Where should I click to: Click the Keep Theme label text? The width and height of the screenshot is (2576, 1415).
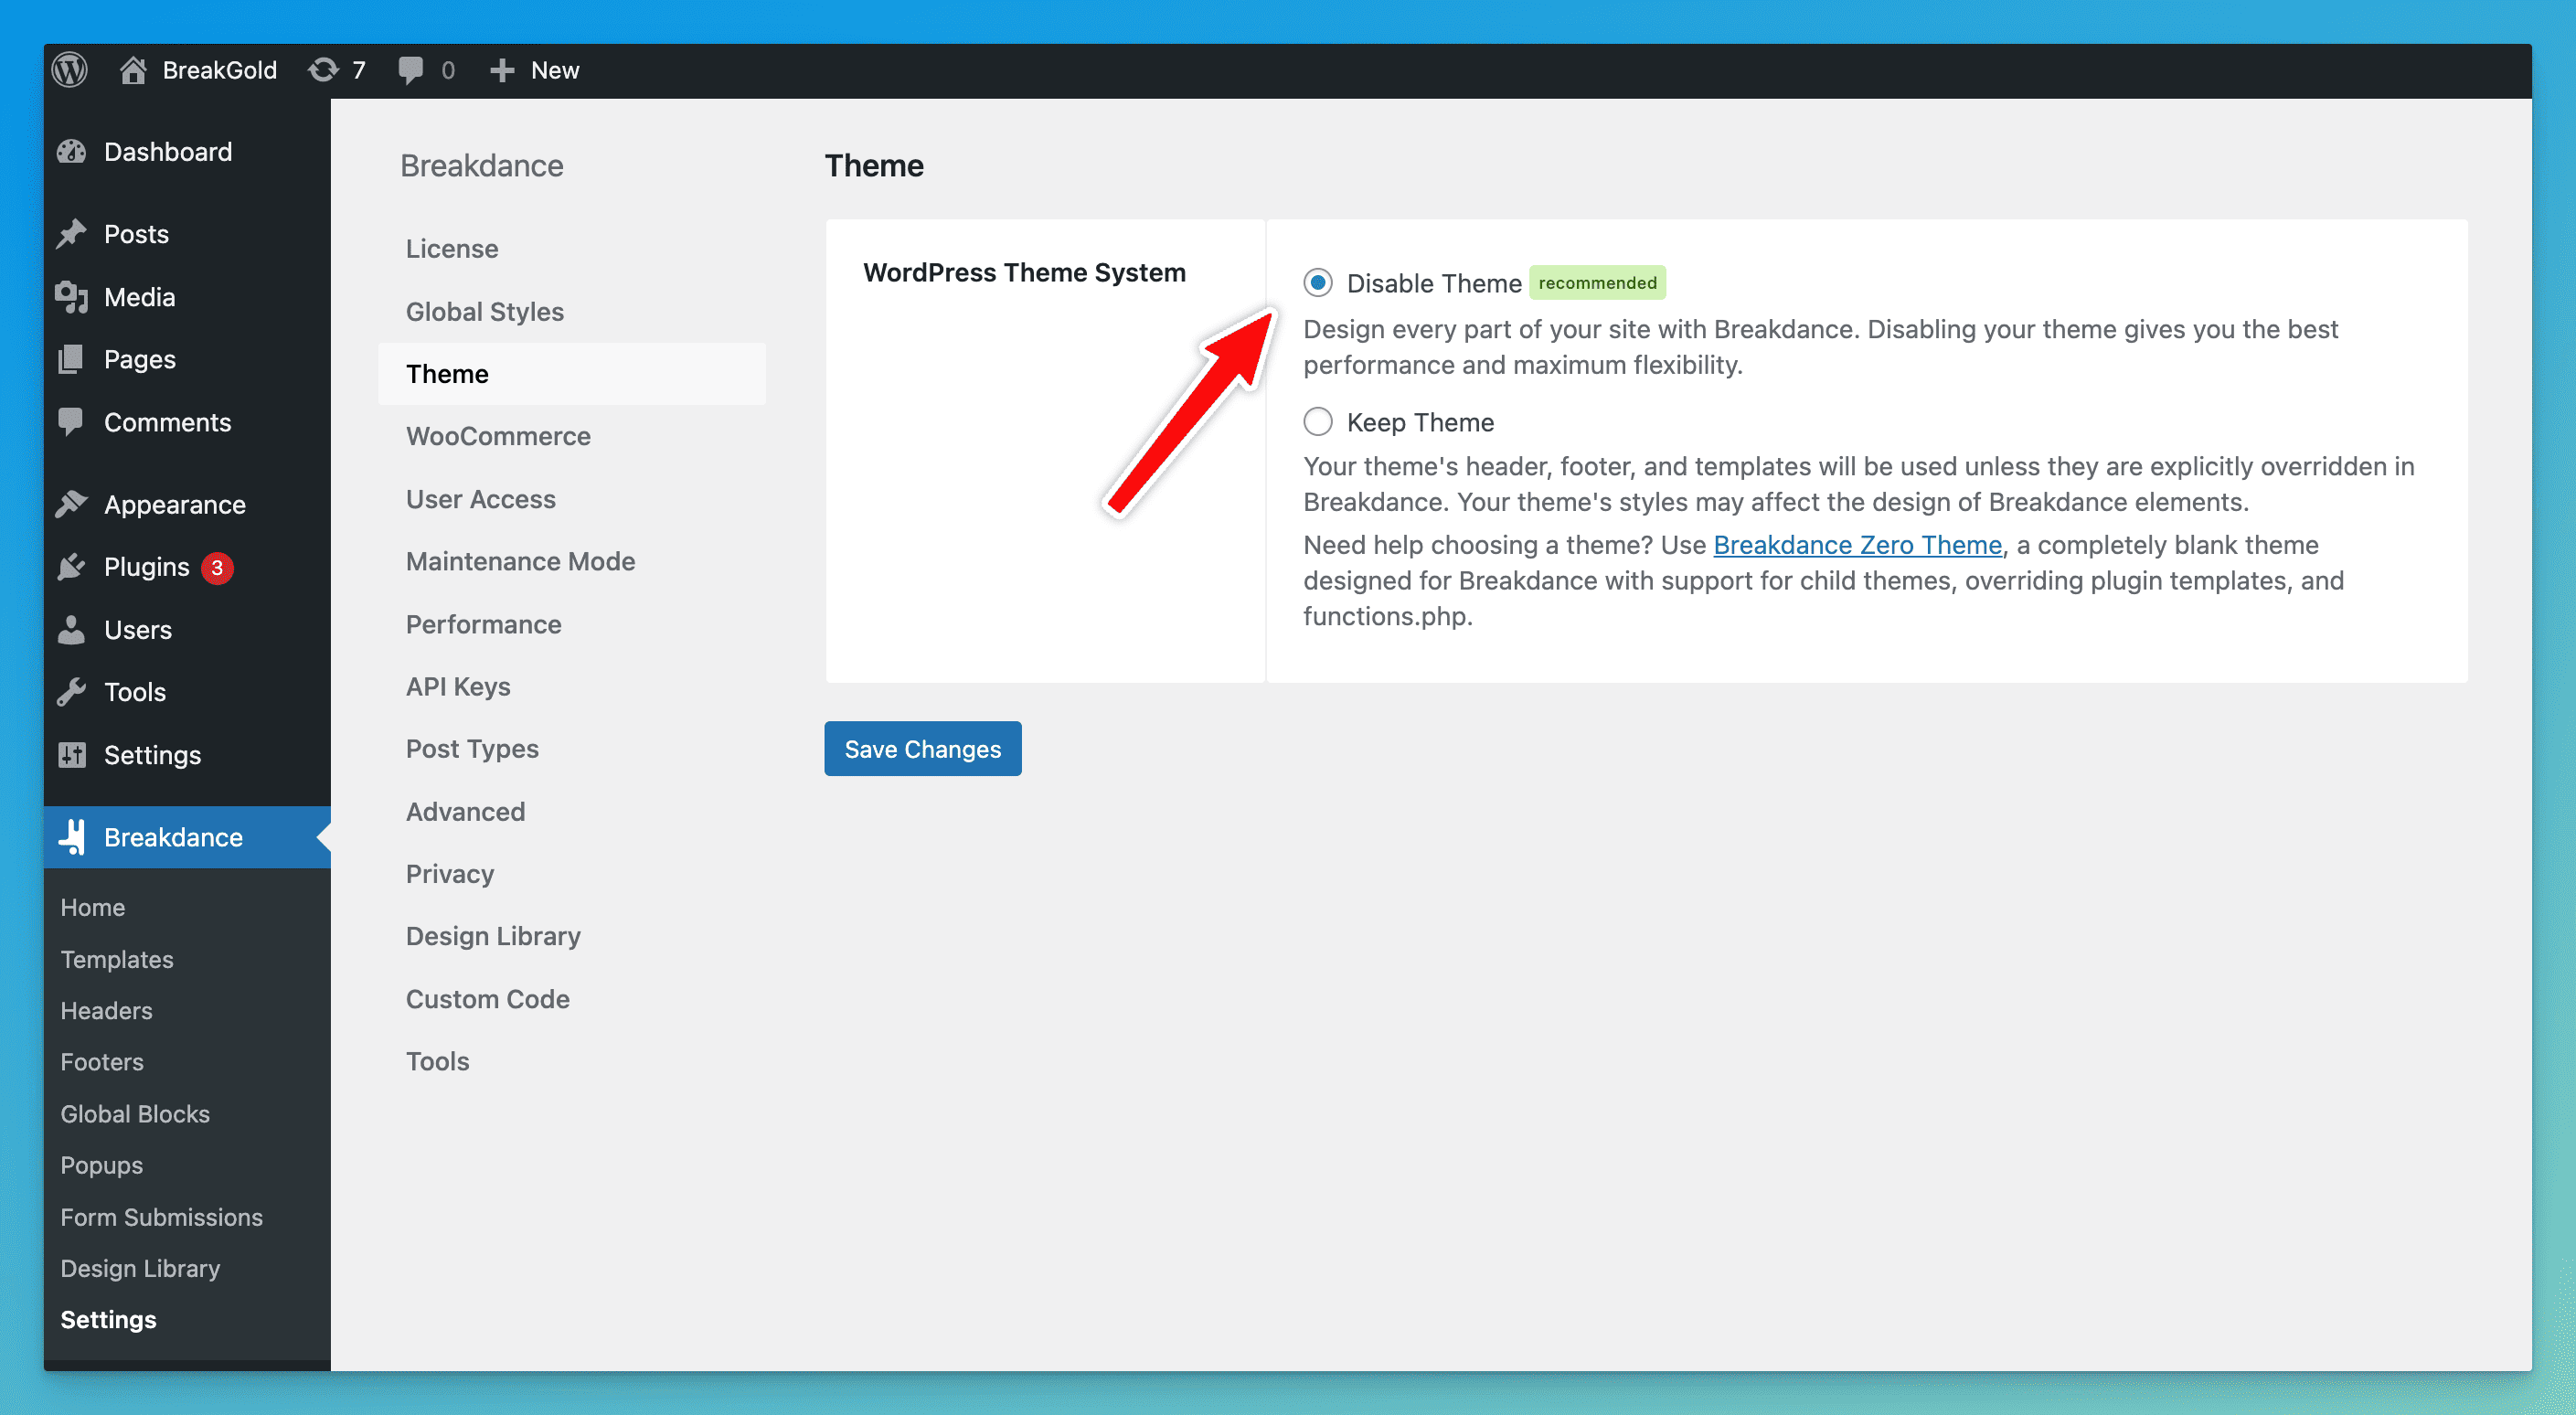[x=1420, y=422]
